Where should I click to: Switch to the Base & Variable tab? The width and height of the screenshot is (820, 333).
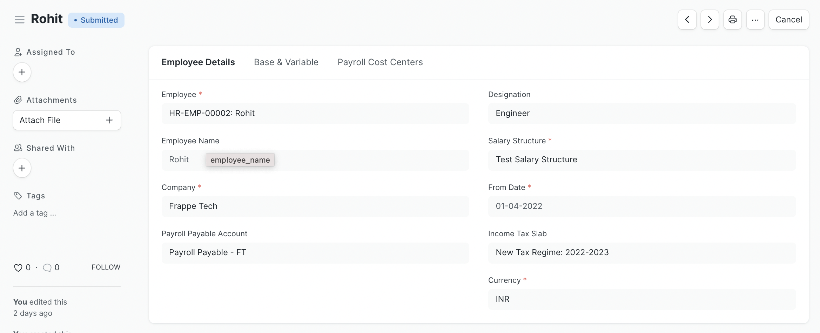click(286, 62)
